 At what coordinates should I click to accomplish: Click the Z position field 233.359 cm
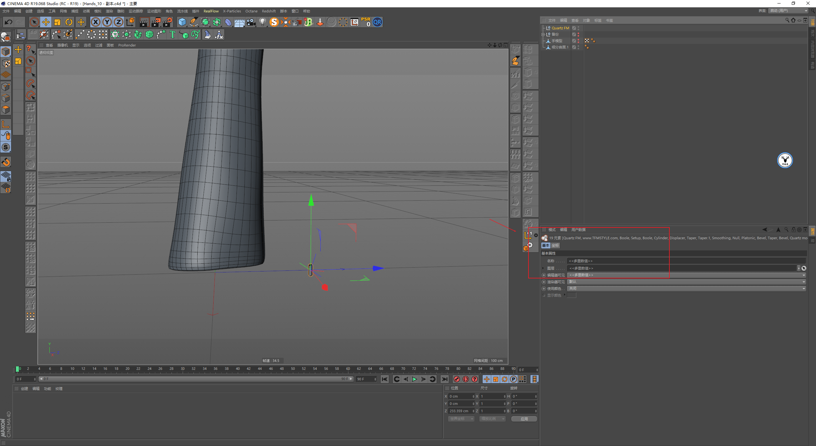(460, 411)
